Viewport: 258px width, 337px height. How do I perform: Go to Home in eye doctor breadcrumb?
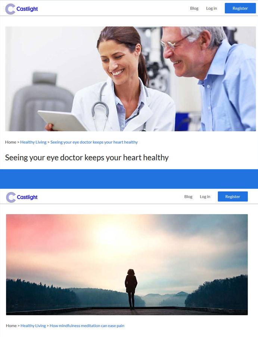[x=11, y=142]
